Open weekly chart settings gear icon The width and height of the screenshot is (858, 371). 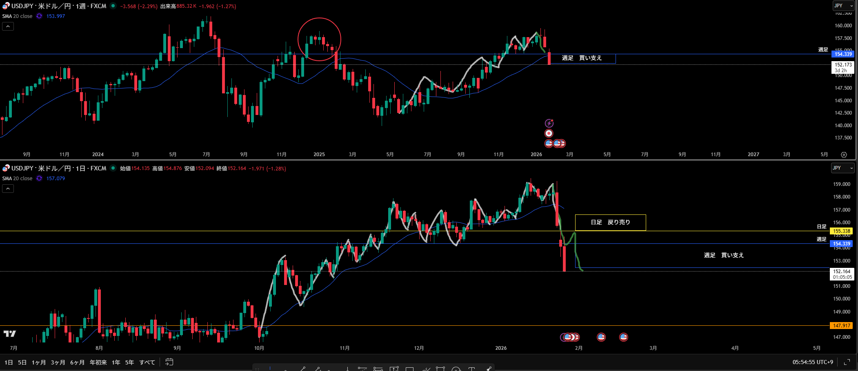[x=844, y=155]
